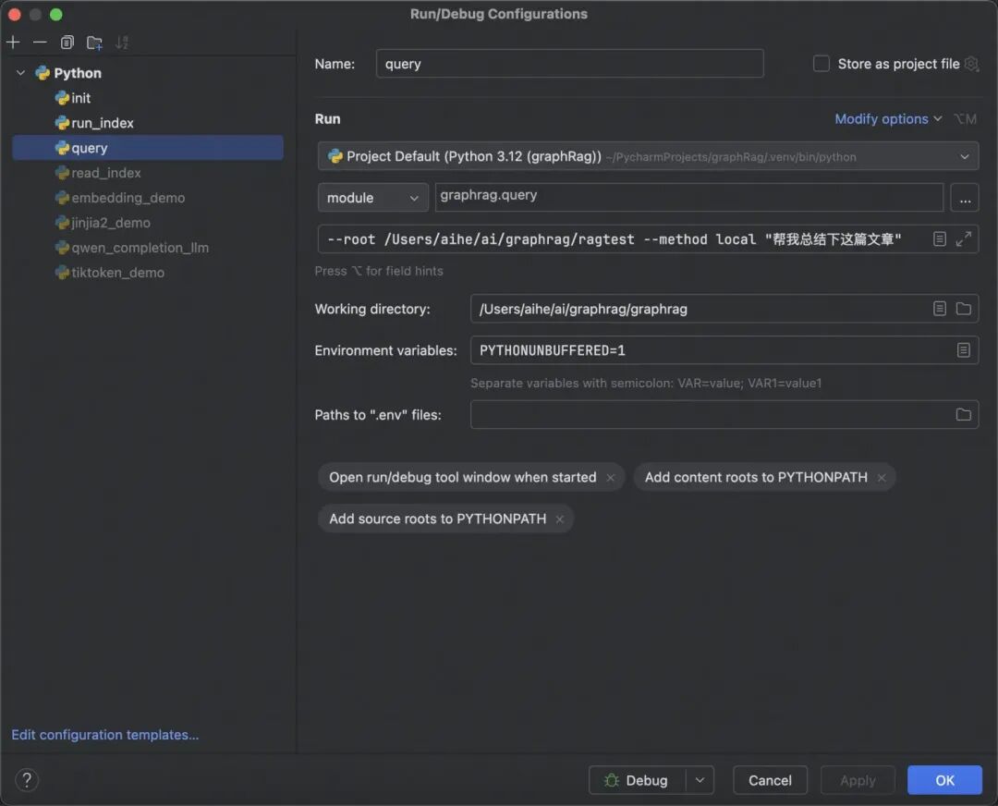Screen dimensions: 998x806
Task: Browse for working directory folder
Action: pos(963,309)
